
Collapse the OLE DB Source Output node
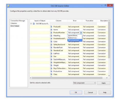pyautogui.click(x=31, y=24)
